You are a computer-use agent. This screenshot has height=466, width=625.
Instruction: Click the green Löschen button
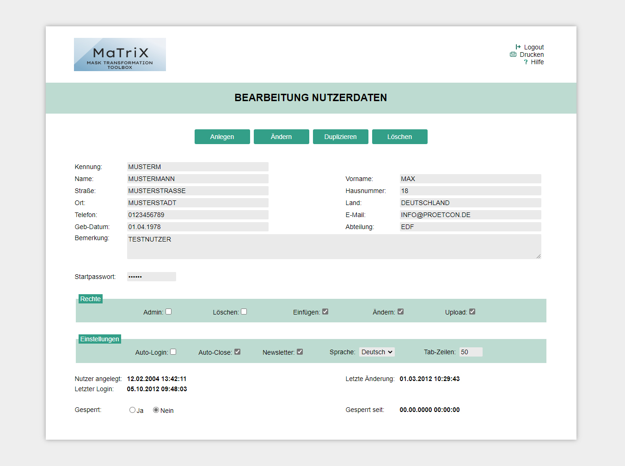[399, 137]
